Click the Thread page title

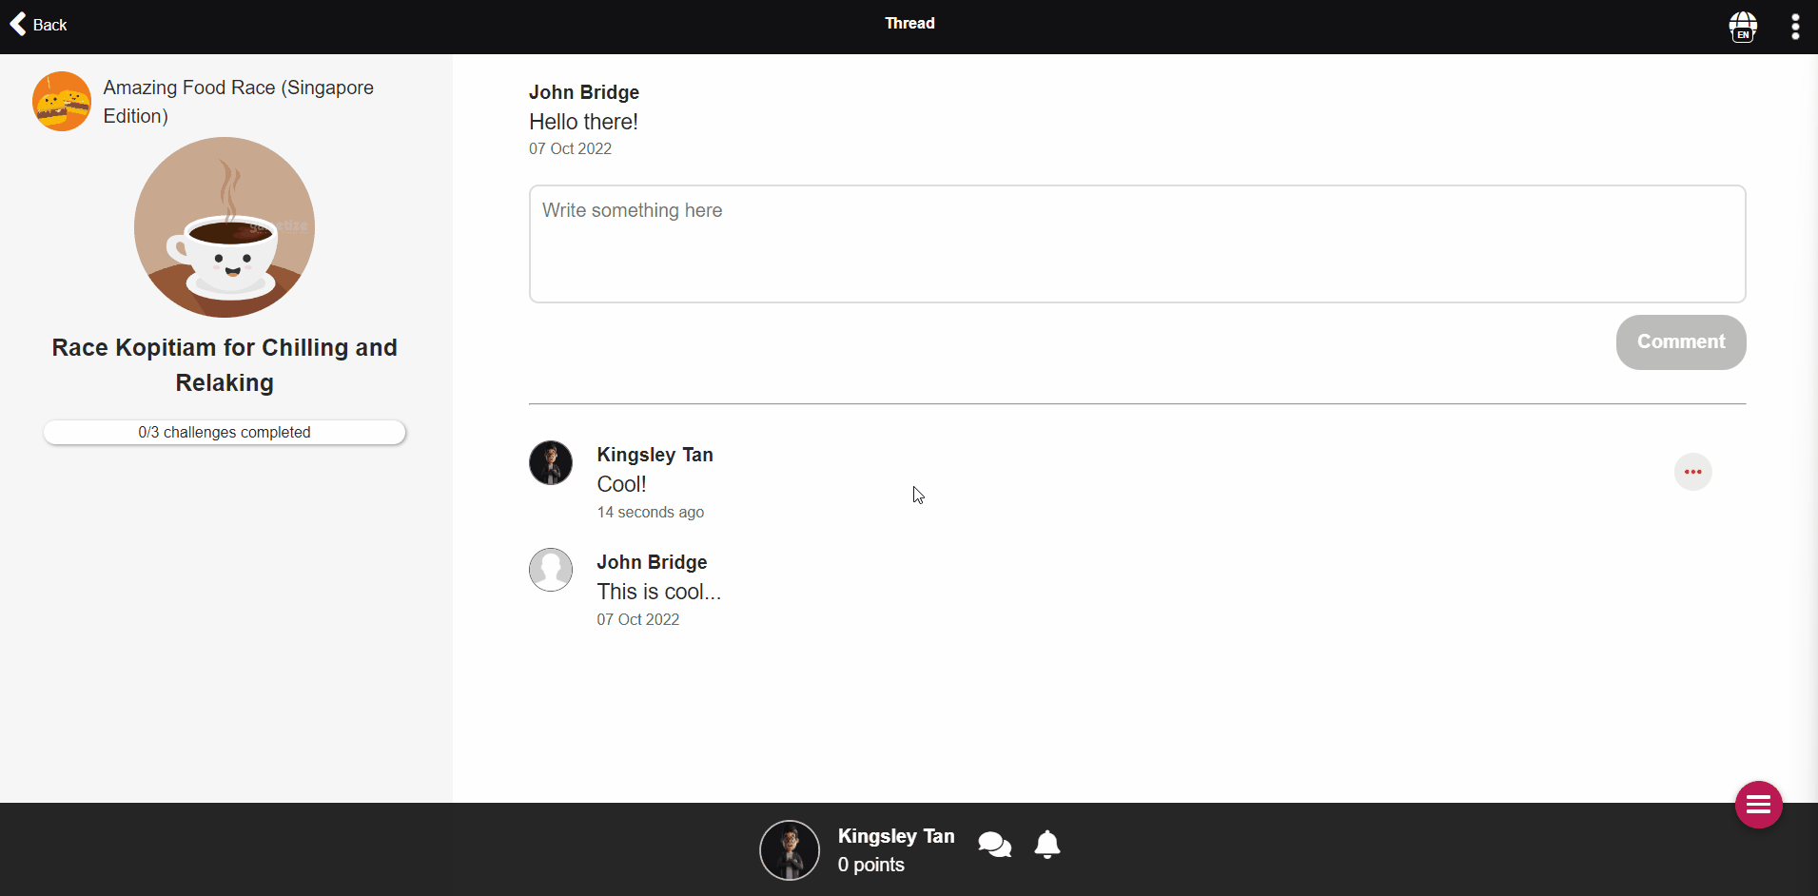coord(909,23)
